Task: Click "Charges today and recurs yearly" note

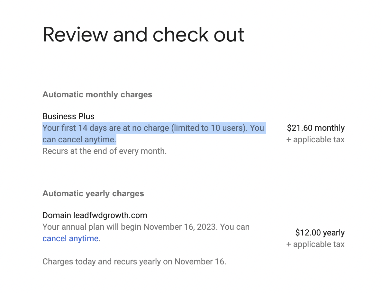Action: 101,262
